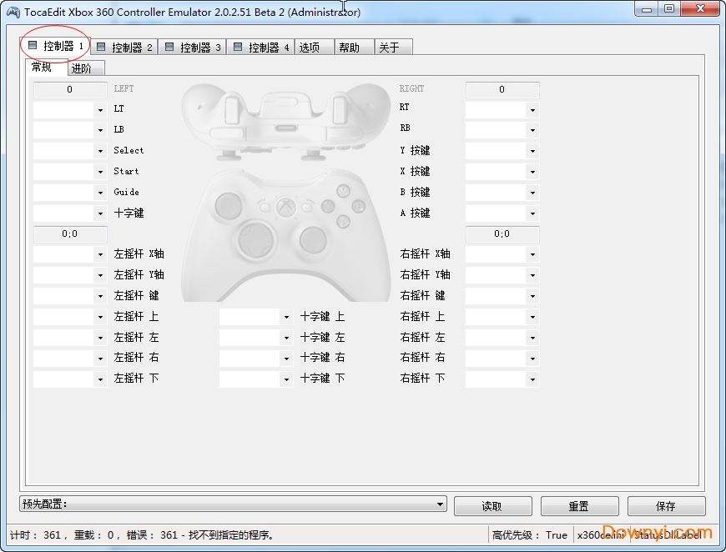Image resolution: width=726 pixels, height=552 pixels.
Task: Open the 预先配置 preset dropdown
Action: tap(440, 504)
